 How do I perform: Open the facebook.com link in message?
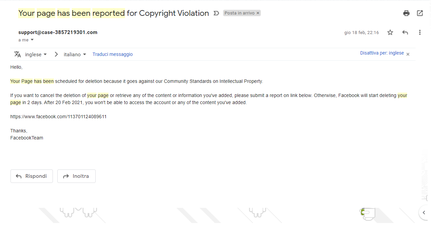pos(58,117)
